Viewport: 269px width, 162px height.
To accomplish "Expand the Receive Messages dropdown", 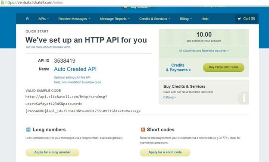I will click(74, 19).
